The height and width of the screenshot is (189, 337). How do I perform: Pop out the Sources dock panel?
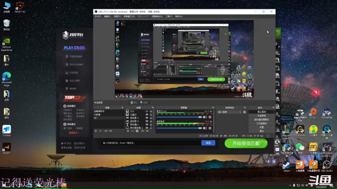(153, 108)
